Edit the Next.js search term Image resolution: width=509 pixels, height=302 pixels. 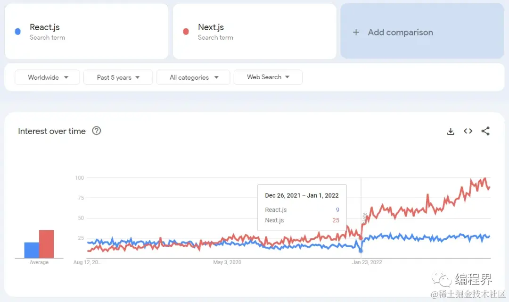click(x=211, y=27)
